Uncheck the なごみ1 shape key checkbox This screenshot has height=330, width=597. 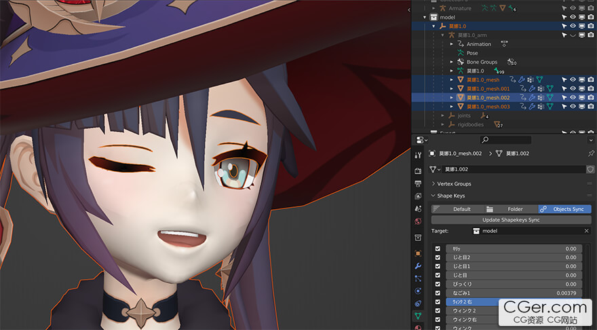pos(438,293)
